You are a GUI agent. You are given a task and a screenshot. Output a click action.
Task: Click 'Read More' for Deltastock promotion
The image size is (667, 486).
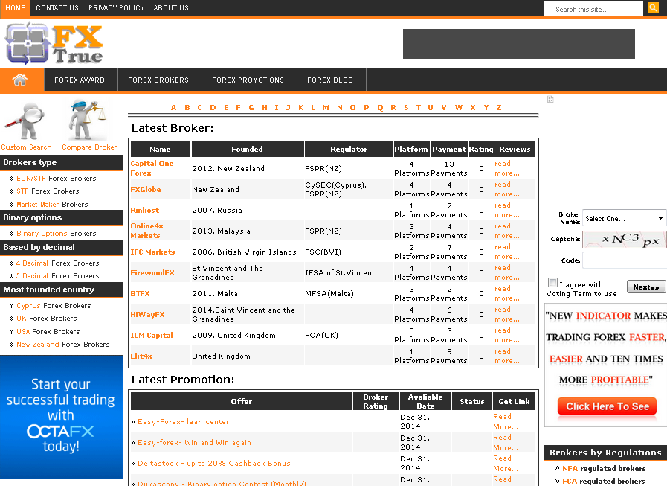tap(506, 464)
